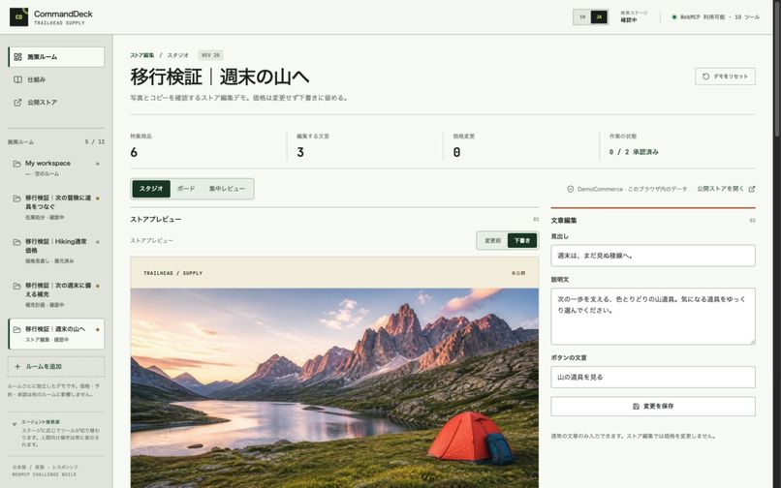Focus the ボタンの文言 input field
Image resolution: width=781 pixels, height=488 pixels.
click(x=653, y=377)
